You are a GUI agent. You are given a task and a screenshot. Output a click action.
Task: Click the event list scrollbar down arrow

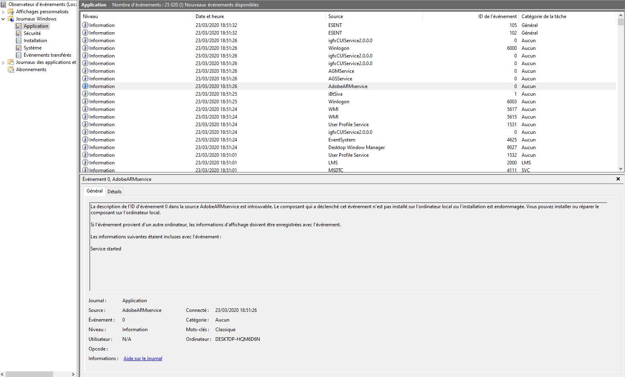tap(621, 169)
